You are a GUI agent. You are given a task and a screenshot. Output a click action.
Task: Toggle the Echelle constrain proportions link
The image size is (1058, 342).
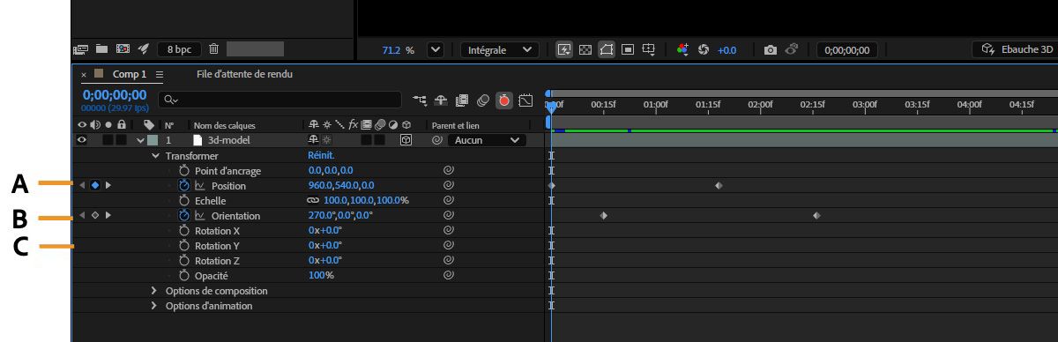pos(314,201)
